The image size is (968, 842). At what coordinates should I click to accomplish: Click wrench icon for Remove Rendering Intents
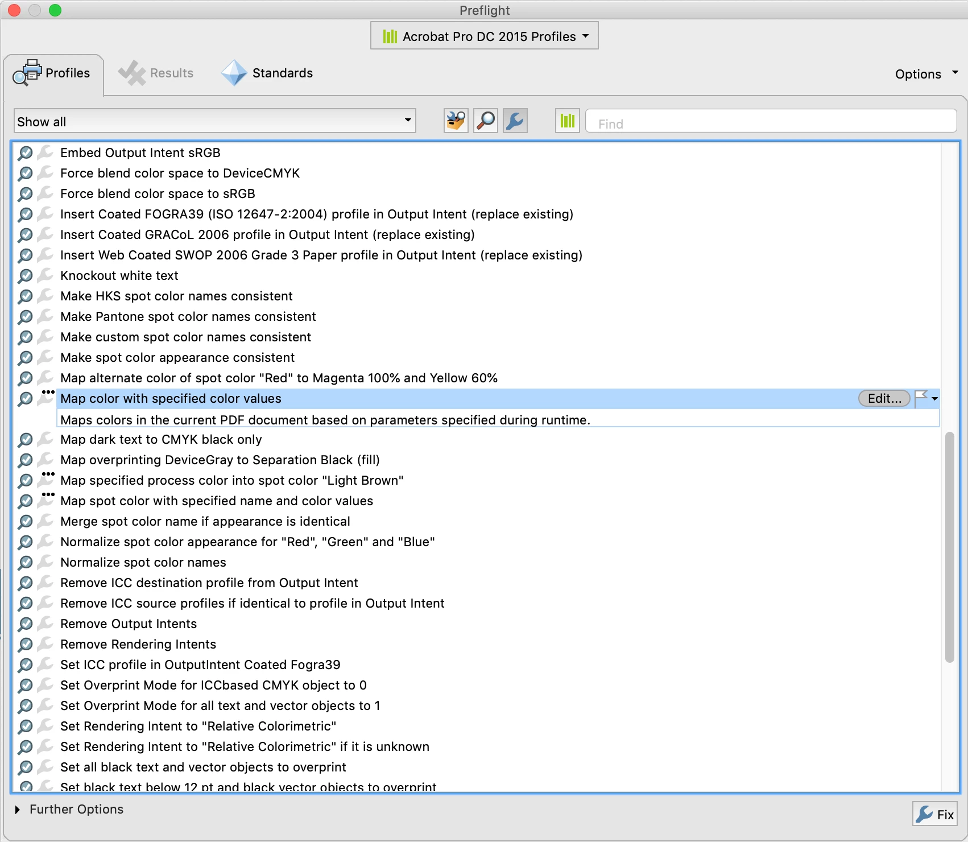coord(45,644)
